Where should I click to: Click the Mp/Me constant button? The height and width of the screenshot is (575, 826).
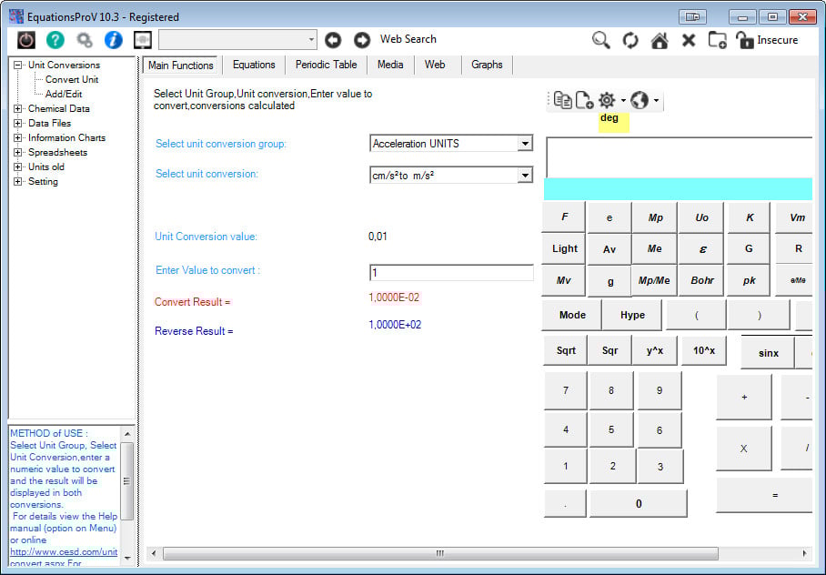click(x=654, y=280)
